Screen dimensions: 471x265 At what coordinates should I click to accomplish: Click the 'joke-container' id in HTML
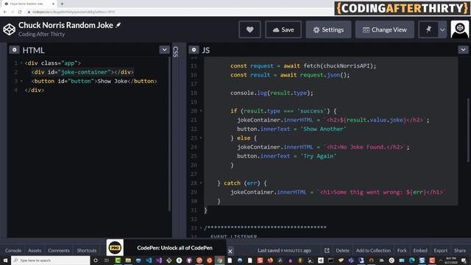coord(85,72)
